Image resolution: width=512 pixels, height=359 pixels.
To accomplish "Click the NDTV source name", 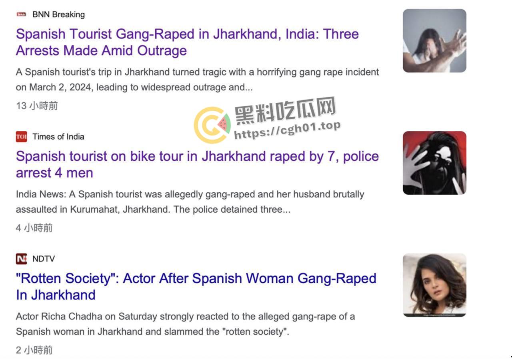I will pyautogui.click(x=44, y=259).
